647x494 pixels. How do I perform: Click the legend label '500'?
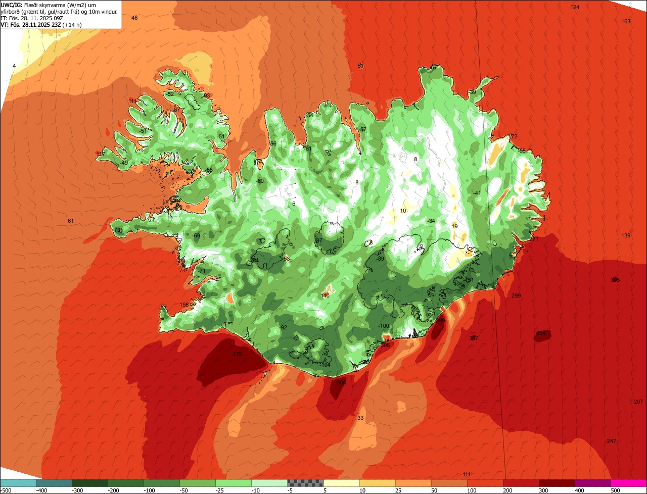click(x=615, y=490)
